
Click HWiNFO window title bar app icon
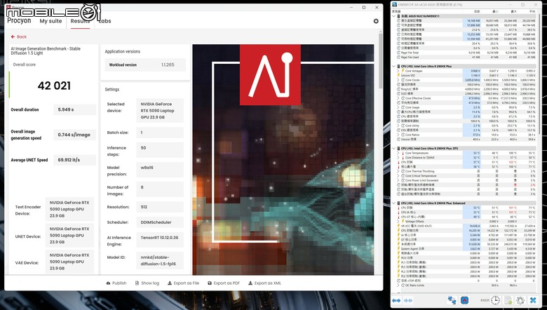coord(394,5)
